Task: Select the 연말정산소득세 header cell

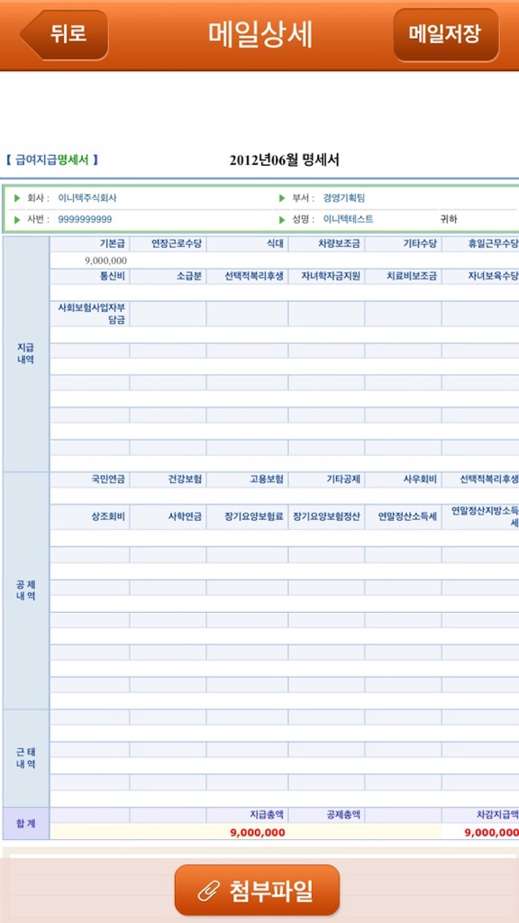Action: 403,516
